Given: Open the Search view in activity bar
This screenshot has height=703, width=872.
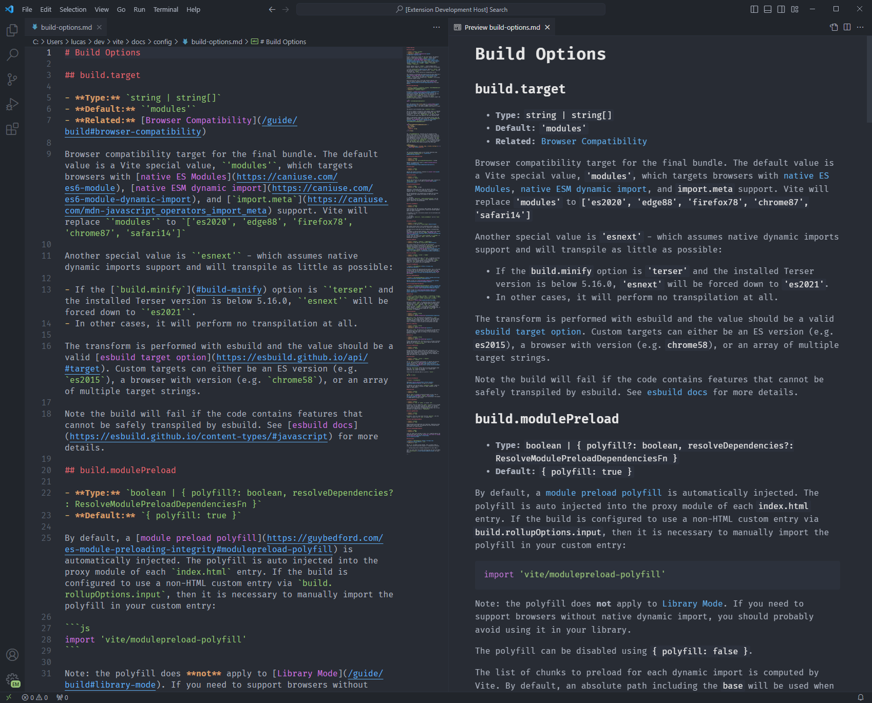Looking at the screenshot, I should [x=12, y=54].
